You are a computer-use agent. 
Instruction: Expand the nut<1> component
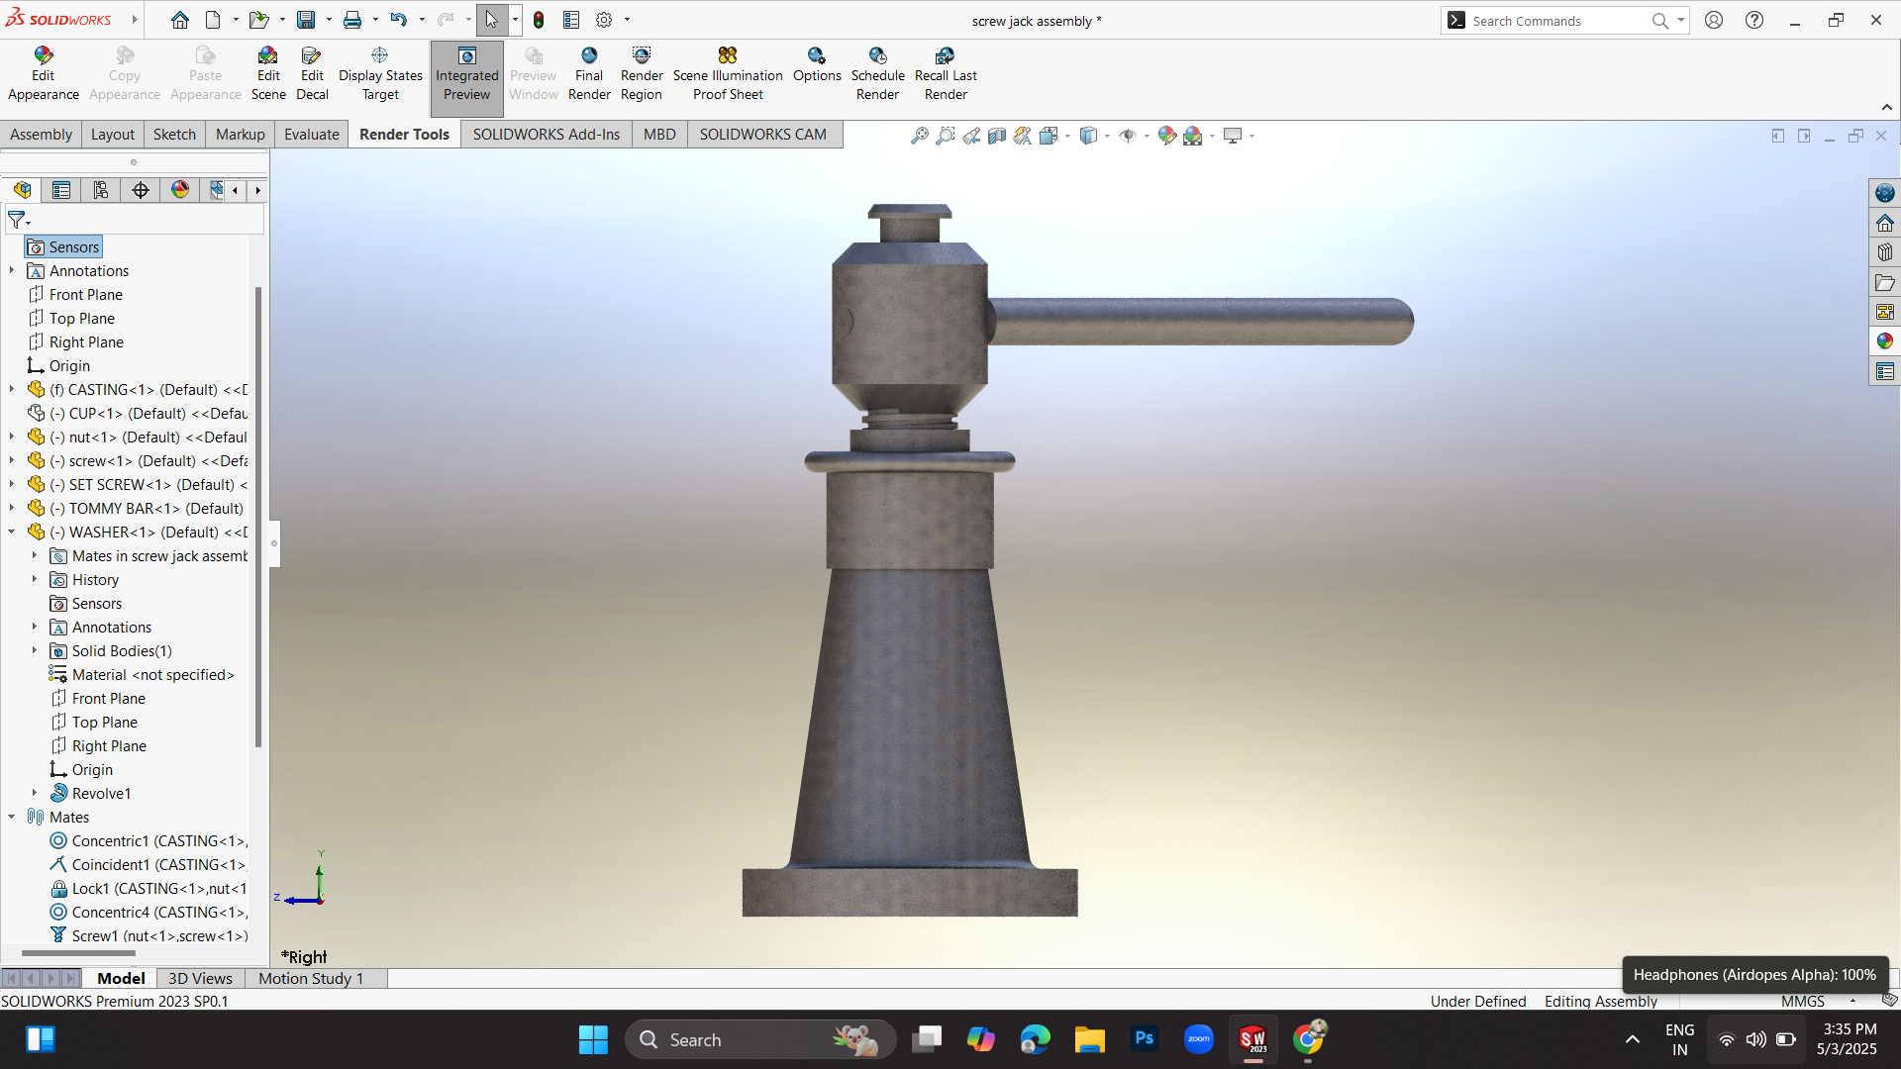pos(12,437)
